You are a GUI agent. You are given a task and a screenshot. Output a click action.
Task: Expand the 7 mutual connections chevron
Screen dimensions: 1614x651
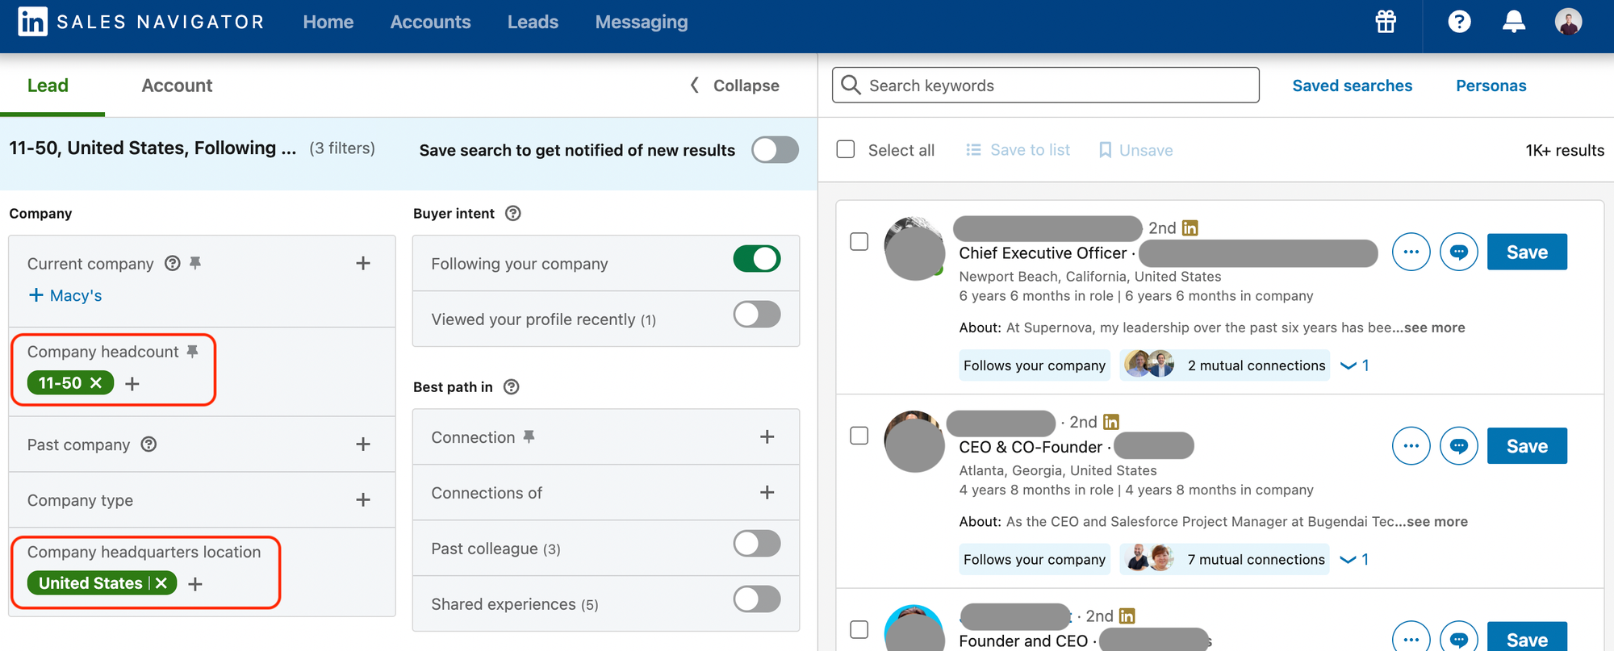1354,559
